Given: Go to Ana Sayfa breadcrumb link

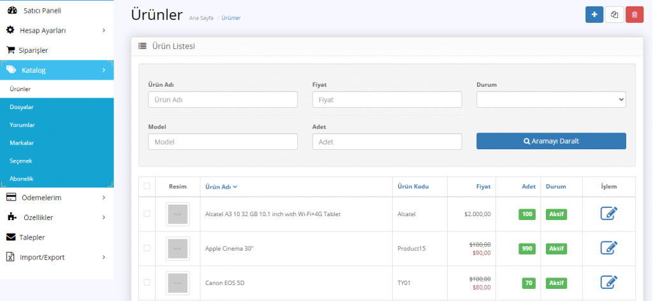Looking at the screenshot, I should [201, 18].
